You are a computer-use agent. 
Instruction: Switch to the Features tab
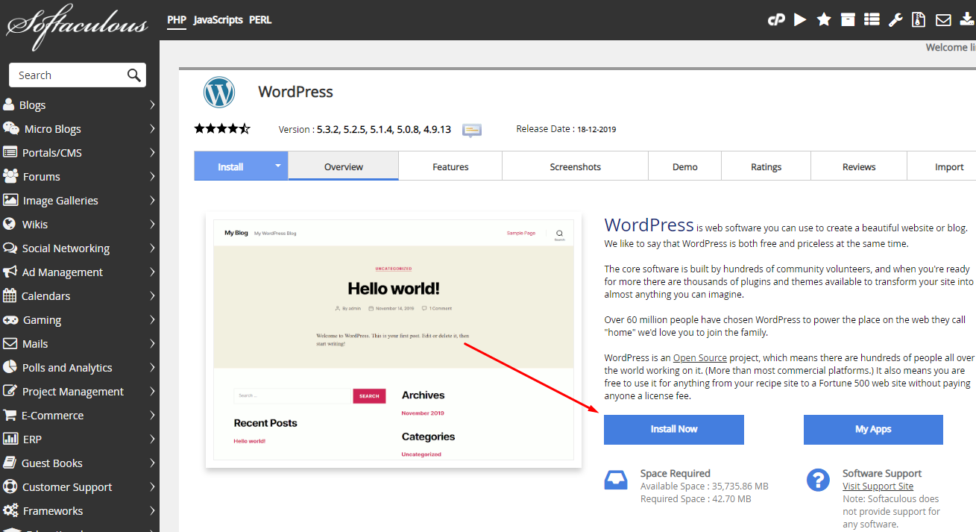coord(450,166)
